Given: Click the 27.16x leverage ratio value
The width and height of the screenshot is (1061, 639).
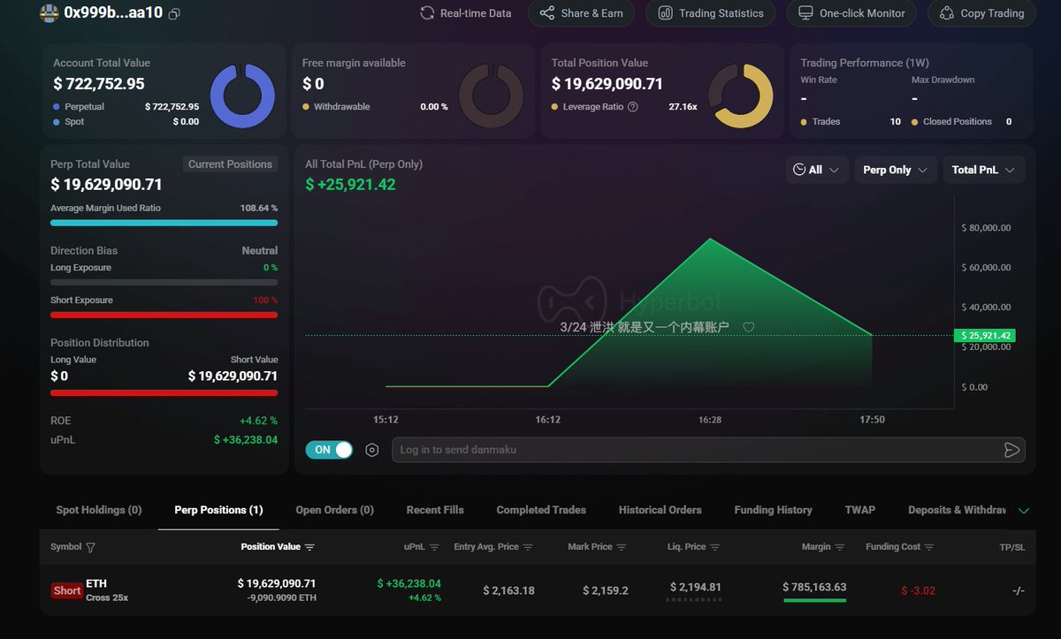Looking at the screenshot, I should (x=683, y=107).
